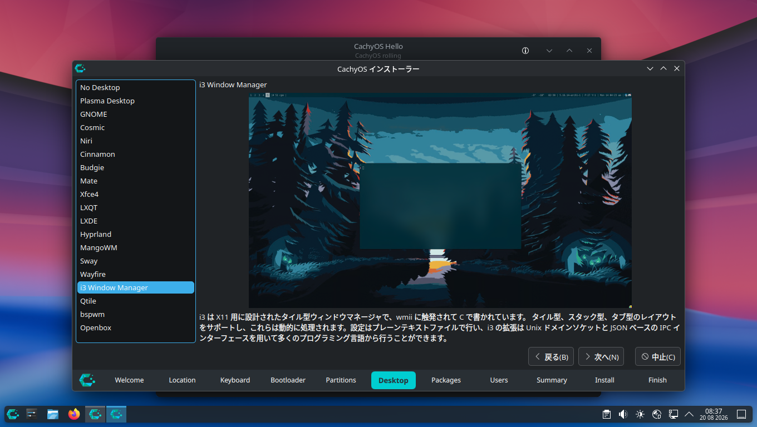Close the CachyOS installer window
Image resolution: width=757 pixels, height=427 pixels.
(677, 68)
